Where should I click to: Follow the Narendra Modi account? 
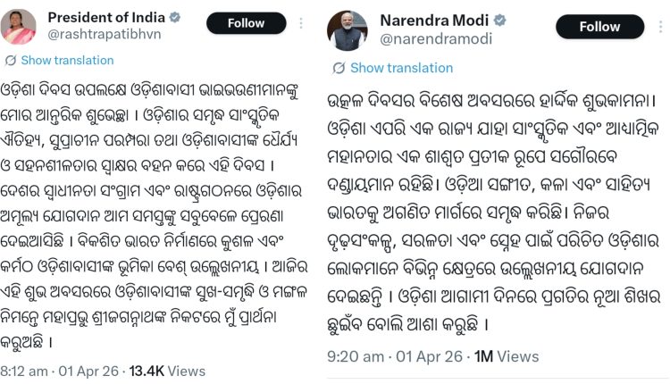(x=599, y=27)
